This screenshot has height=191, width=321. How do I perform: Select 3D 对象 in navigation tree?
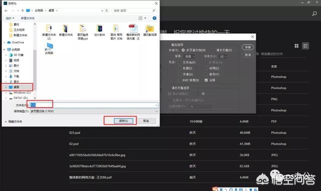tap(19, 55)
